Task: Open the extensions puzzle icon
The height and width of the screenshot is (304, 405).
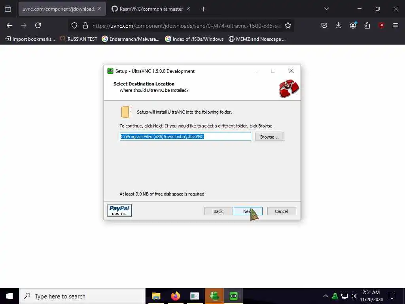Action: [x=367, y=25]
